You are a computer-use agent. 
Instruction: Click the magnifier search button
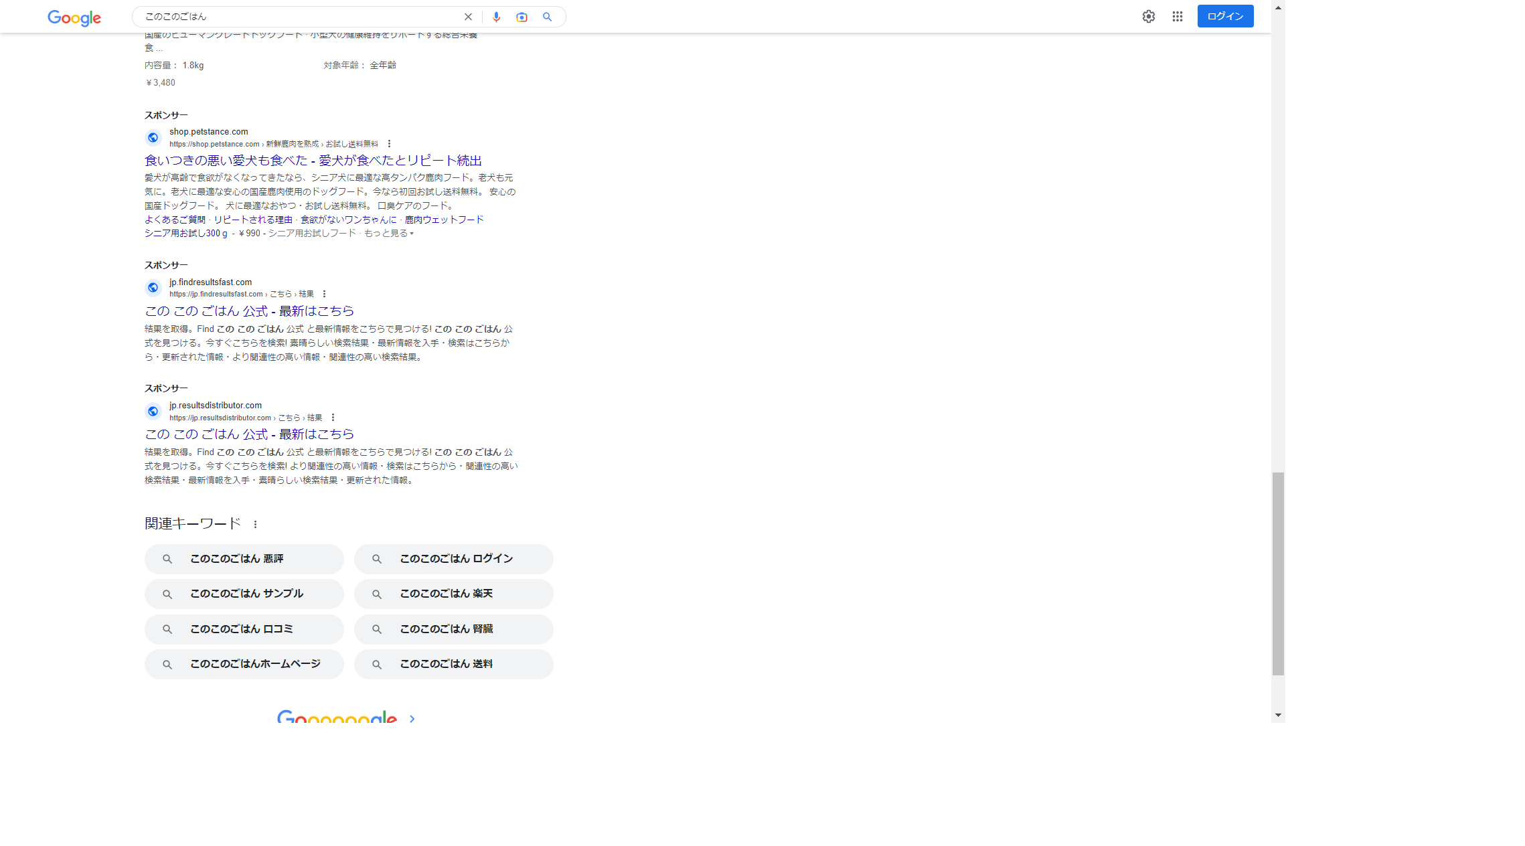click(x=547, y=17)
